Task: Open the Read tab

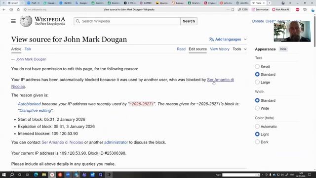Action: tap(181, 49)
